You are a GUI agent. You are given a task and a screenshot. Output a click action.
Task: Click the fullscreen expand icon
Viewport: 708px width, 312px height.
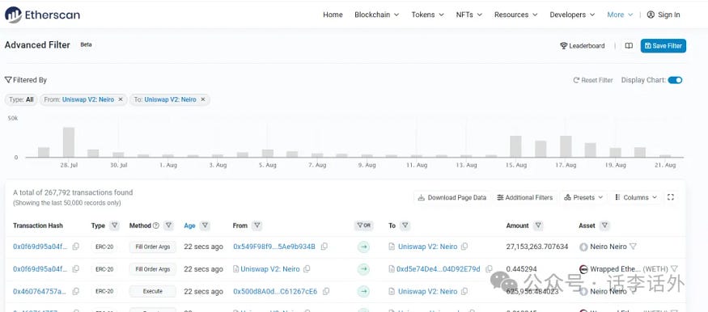(671, 197)
